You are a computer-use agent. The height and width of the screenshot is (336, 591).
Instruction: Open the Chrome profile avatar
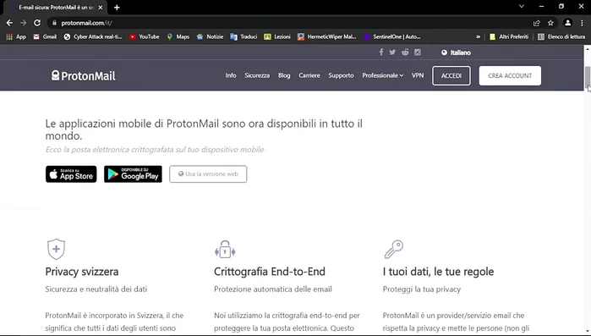click(x=567, y=23)
